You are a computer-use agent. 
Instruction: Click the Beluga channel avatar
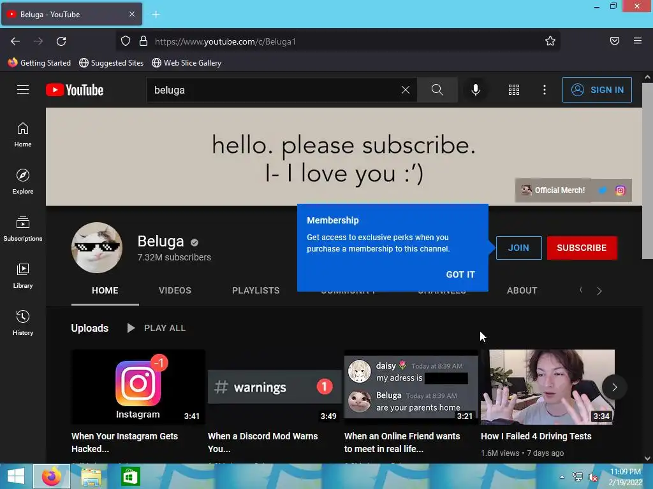97,248
